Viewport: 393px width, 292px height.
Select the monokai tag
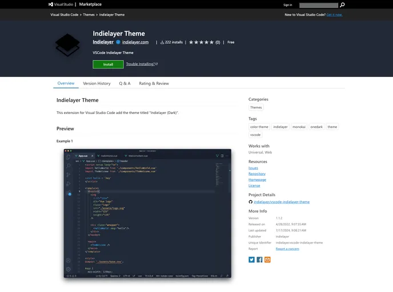299,127
